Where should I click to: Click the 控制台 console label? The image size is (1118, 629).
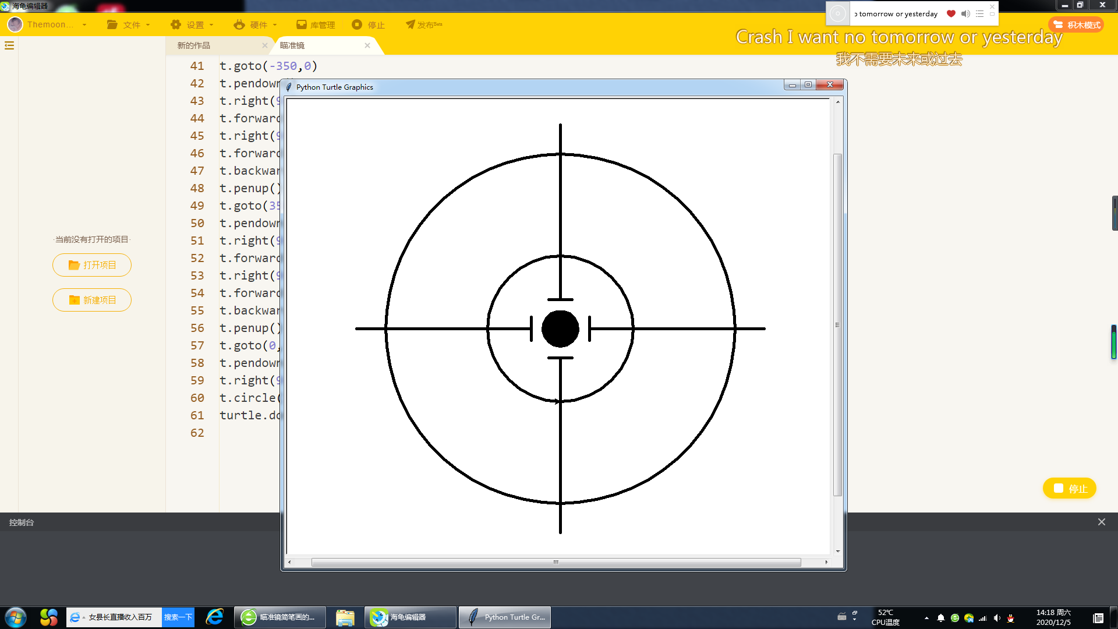(22, 522)
